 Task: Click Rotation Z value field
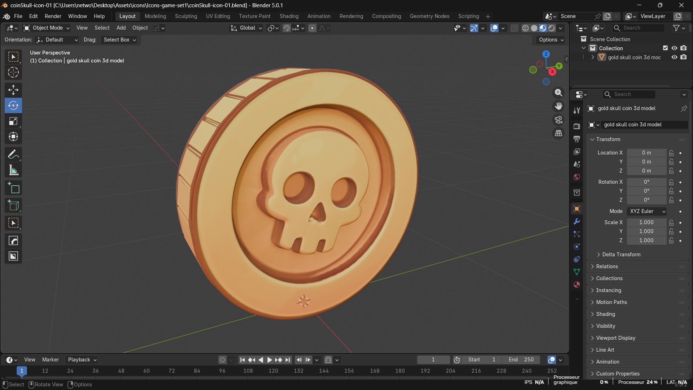646,200
